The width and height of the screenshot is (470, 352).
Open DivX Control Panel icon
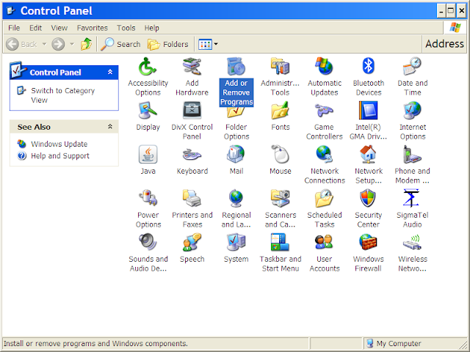point(192,110)
